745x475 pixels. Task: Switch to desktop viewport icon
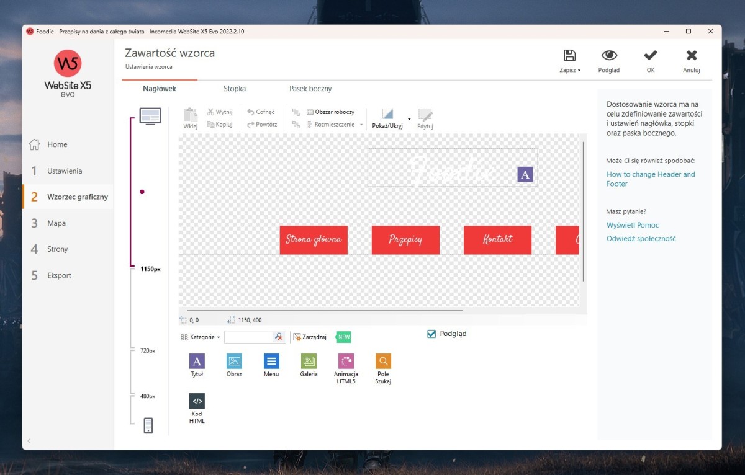point(150,116)
